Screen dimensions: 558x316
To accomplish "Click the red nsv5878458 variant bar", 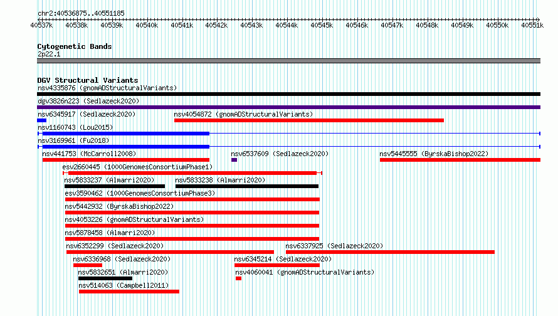I will pos(192,239).
